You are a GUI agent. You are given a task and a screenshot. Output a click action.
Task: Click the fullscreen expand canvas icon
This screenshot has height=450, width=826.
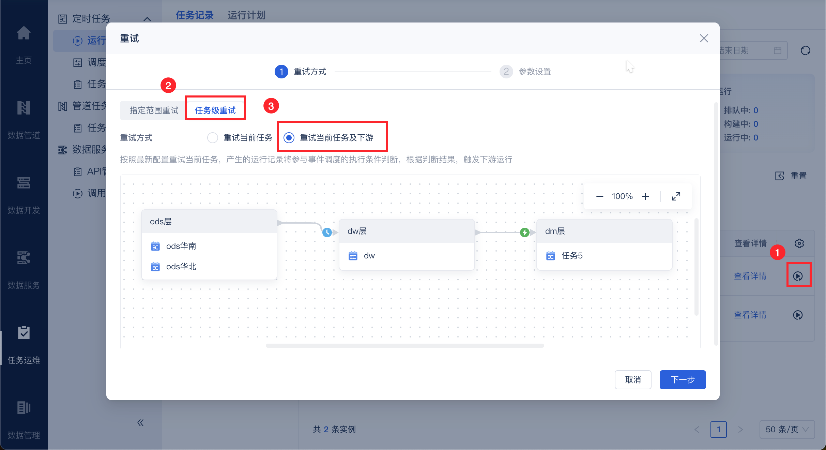(676, 196)
